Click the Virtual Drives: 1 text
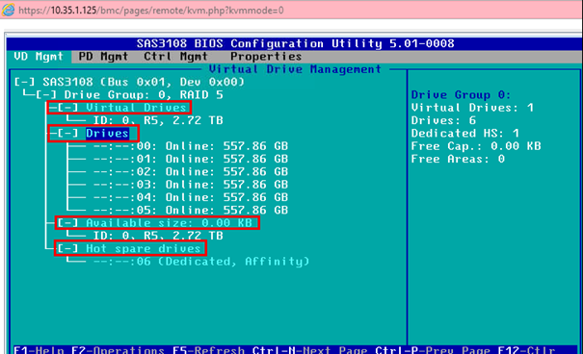583x354 pixels. 472,108
